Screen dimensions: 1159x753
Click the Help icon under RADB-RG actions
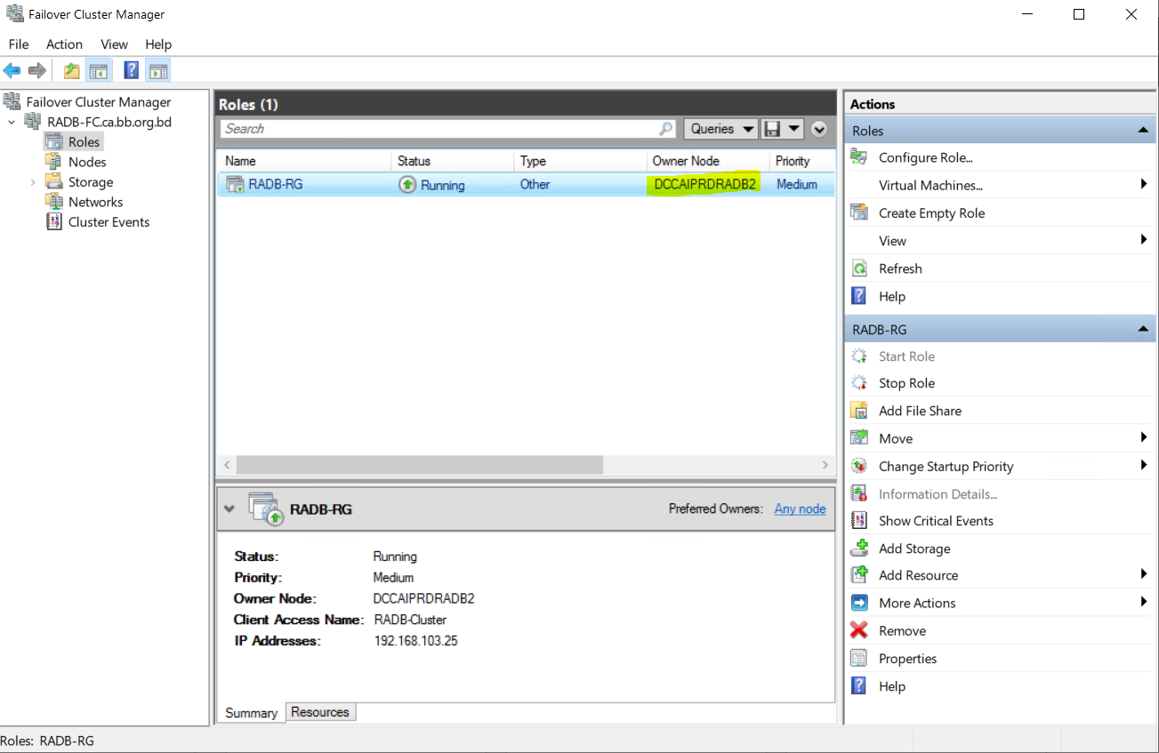tap(859, 686)
